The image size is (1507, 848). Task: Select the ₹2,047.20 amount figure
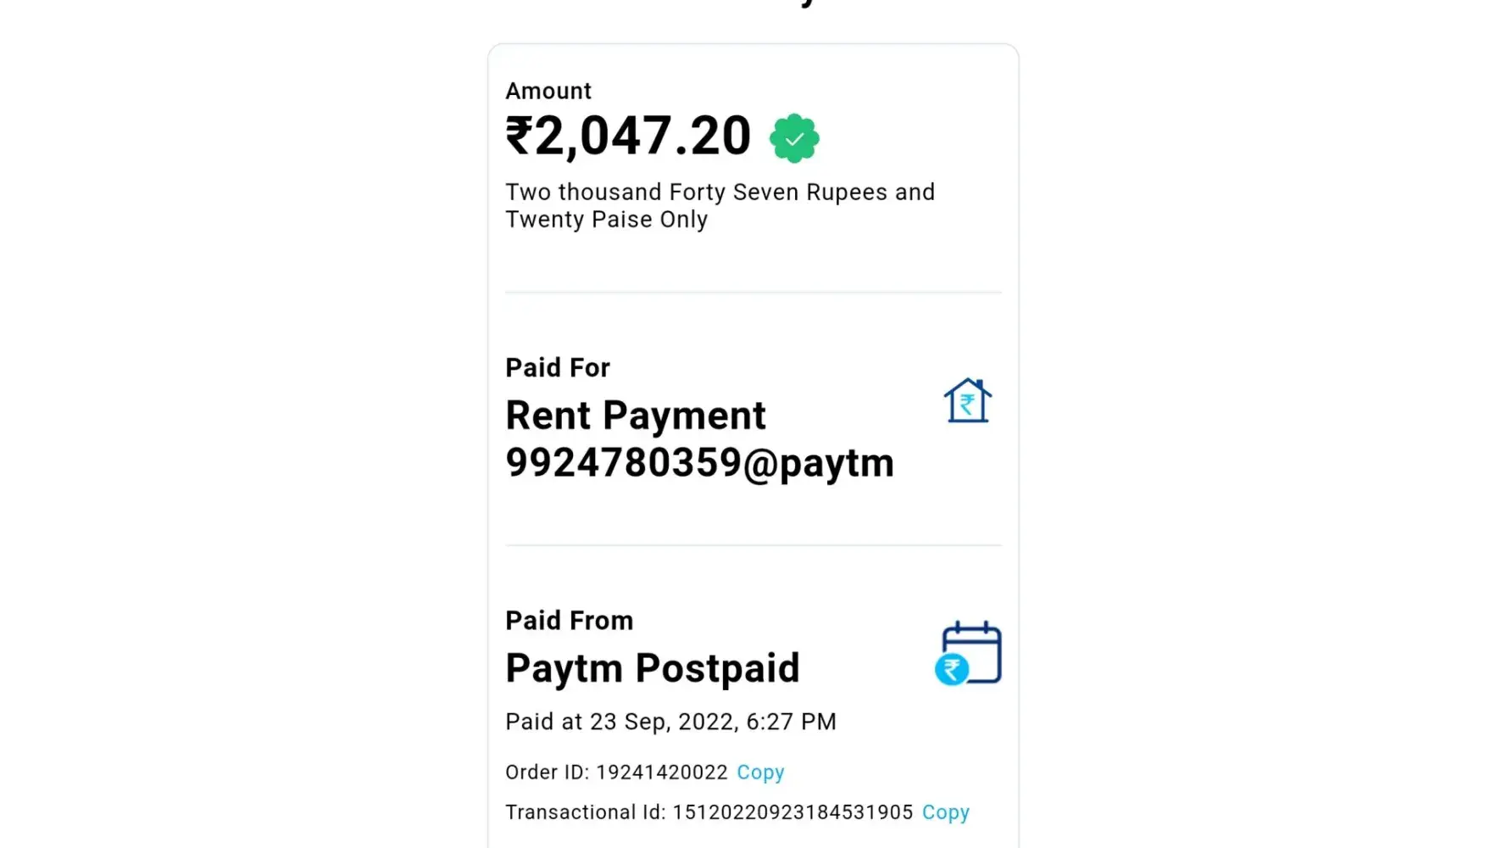tap(642, 136)
